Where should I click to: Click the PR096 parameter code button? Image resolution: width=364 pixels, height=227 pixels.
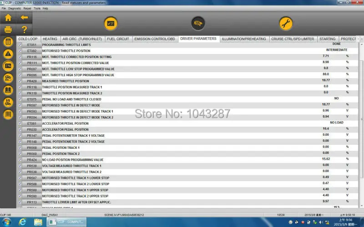pyautogui.click(x=32, y=75)
